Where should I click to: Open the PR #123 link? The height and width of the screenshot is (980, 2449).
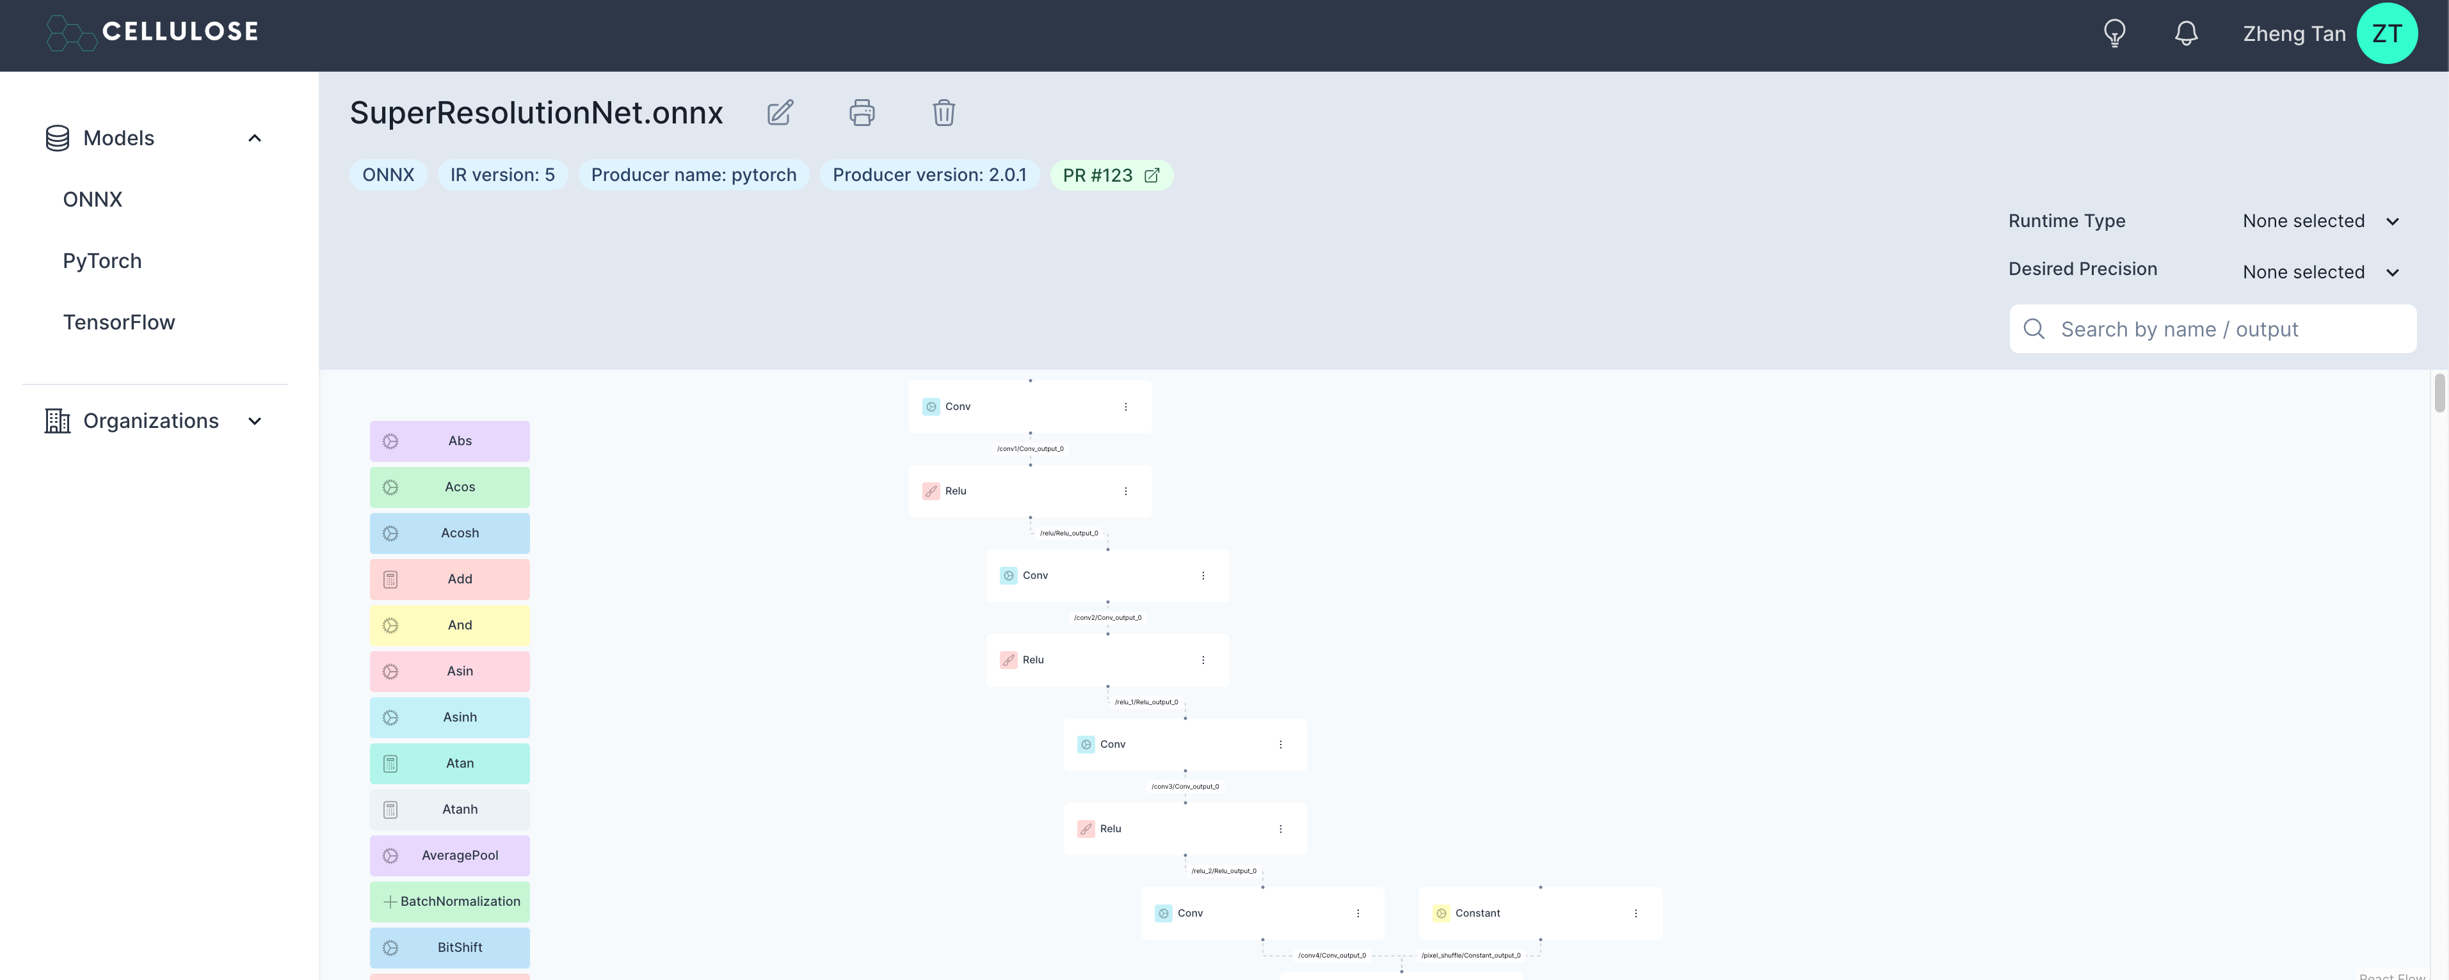1111,176
